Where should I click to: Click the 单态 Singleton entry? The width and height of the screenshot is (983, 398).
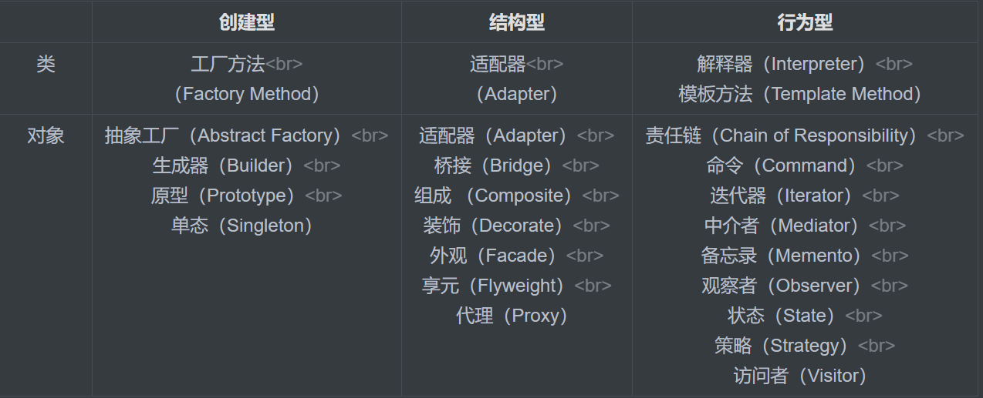(x=242, y=226)
